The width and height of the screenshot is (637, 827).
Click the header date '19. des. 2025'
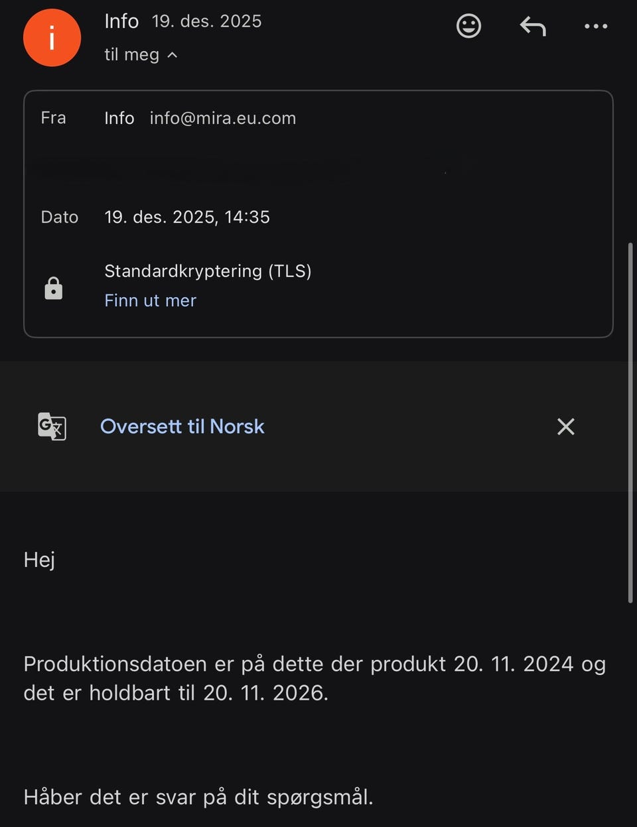(206, 21)
